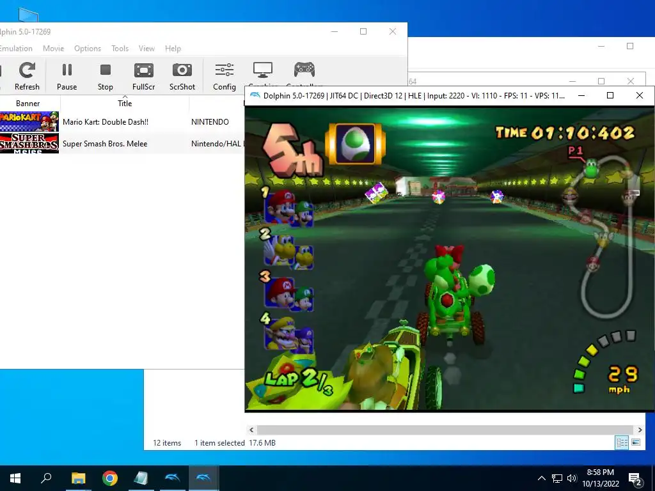655x491 pixels.
Task: Open the Help menu
Action: coord(173,49)
